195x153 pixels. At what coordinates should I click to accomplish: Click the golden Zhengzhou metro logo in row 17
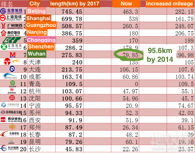[12, 127]
